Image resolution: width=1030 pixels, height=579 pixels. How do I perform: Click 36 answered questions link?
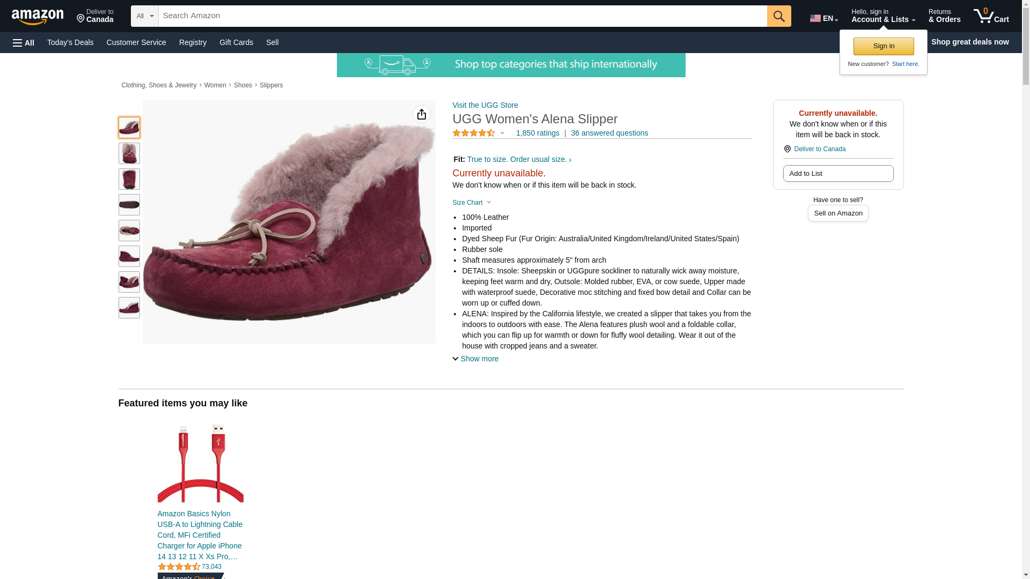609,133
